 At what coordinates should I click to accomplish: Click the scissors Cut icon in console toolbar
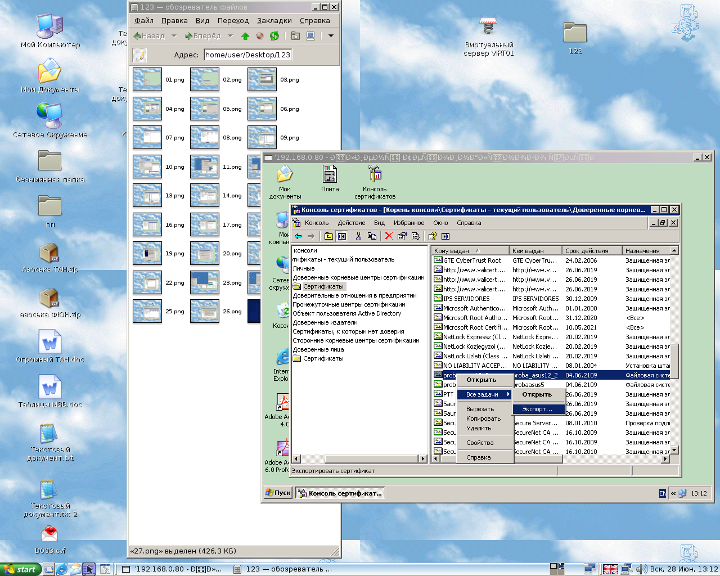tap(358, 236)
